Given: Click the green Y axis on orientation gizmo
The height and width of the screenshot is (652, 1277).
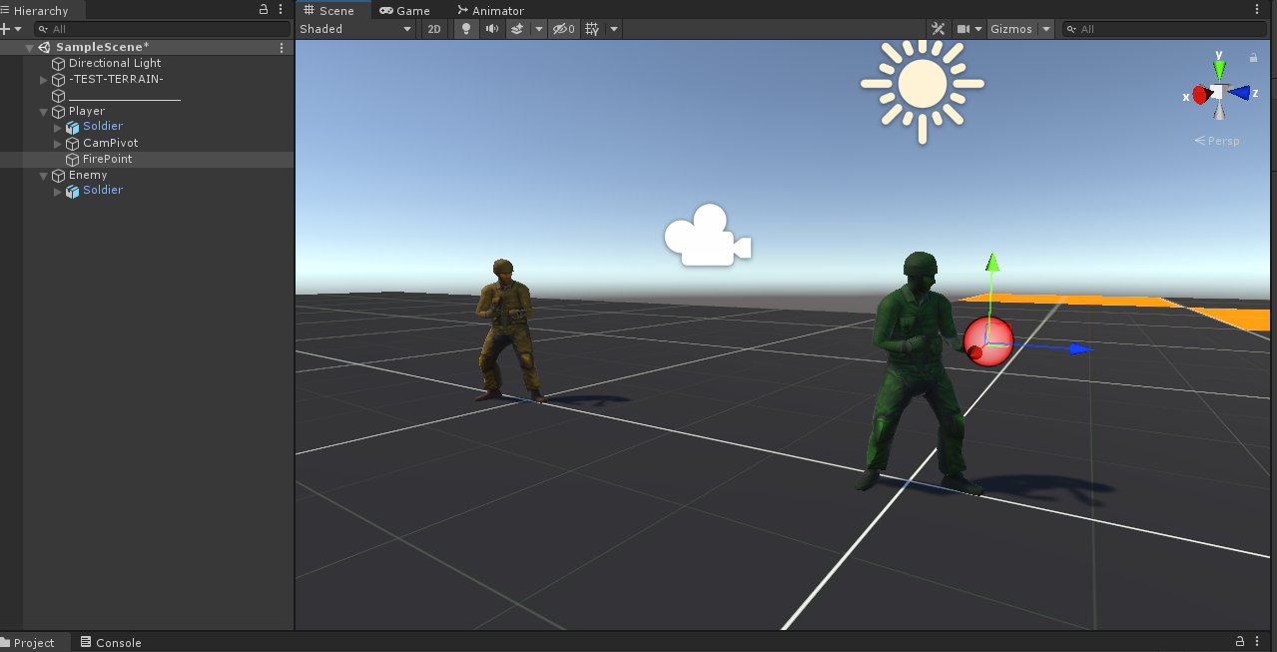Looking at the screenshot, I should 1219,68.
